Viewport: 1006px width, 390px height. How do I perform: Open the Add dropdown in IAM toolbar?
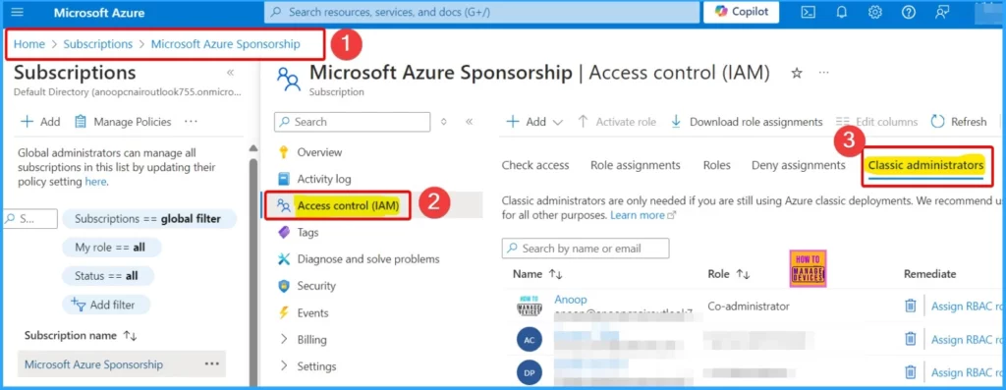(534, 122)
